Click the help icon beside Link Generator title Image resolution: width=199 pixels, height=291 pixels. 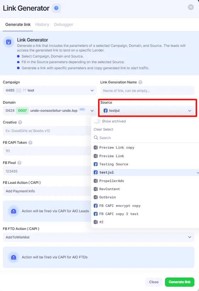point(56,8)
